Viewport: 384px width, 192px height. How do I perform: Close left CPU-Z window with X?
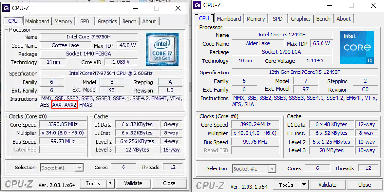click(178, 8)
